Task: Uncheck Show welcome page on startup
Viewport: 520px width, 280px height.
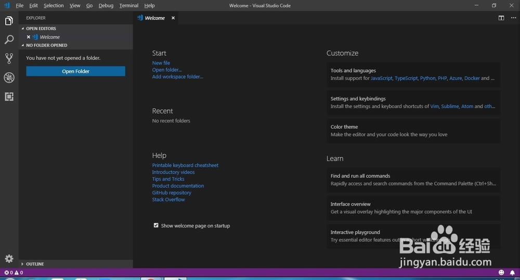Action: tap(156, 225)
